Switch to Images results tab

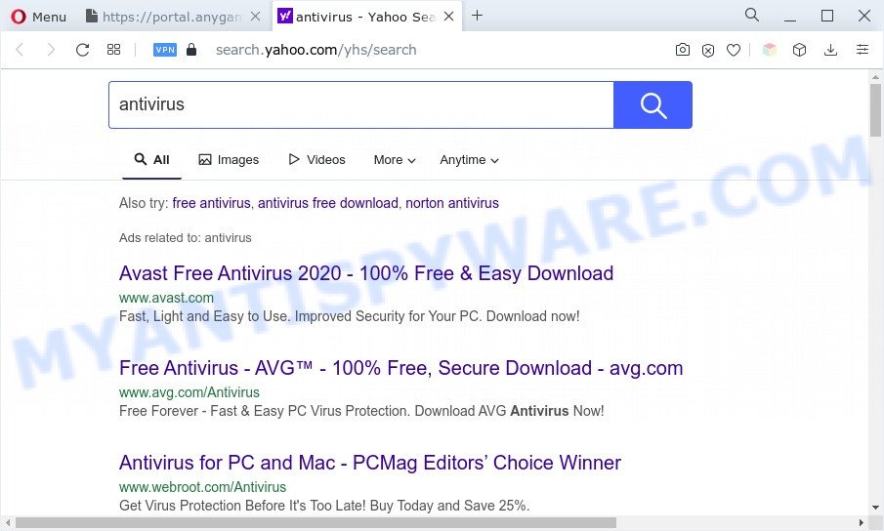[x=229, y=160]
